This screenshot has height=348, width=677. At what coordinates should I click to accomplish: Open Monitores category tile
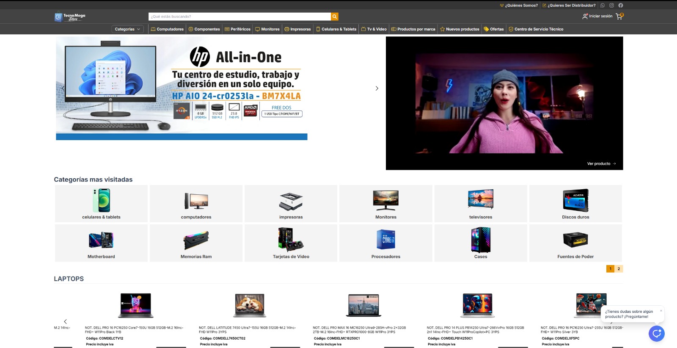(386, 204)
